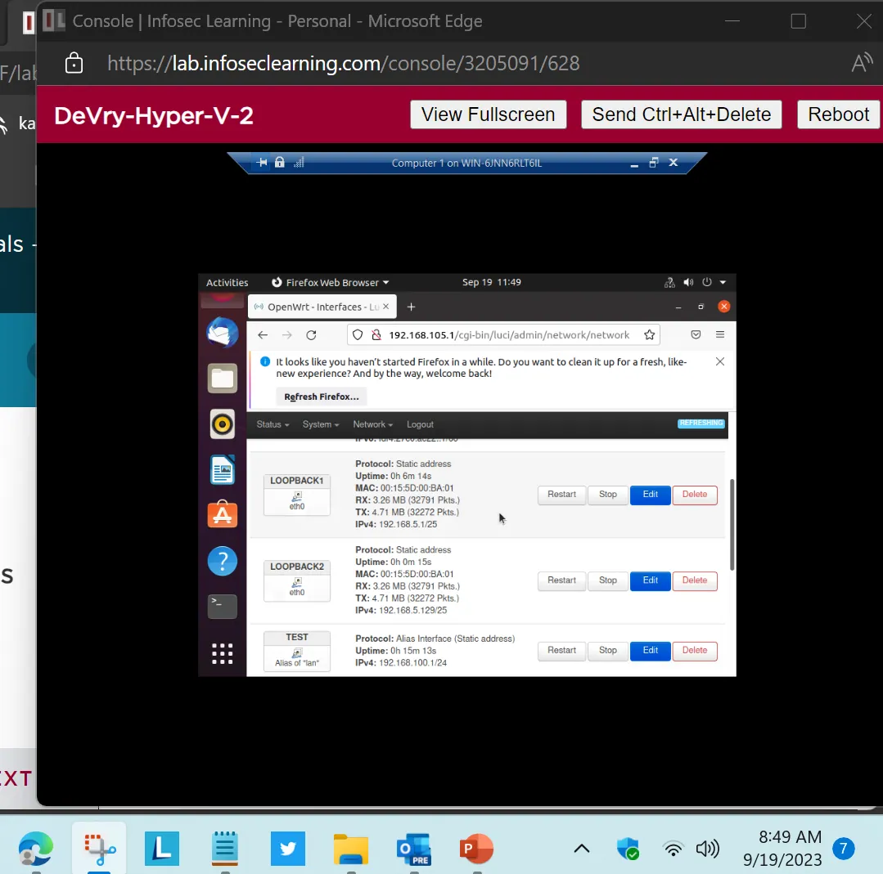883x874 pixels.
Task: Delete the LOOPBACK1 interface
Action: tap(694, 495)
